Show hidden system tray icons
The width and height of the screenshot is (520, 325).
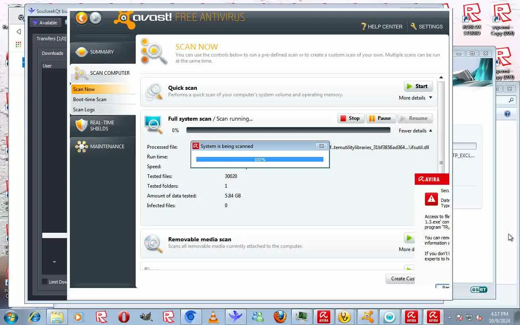tap(449, 317)
